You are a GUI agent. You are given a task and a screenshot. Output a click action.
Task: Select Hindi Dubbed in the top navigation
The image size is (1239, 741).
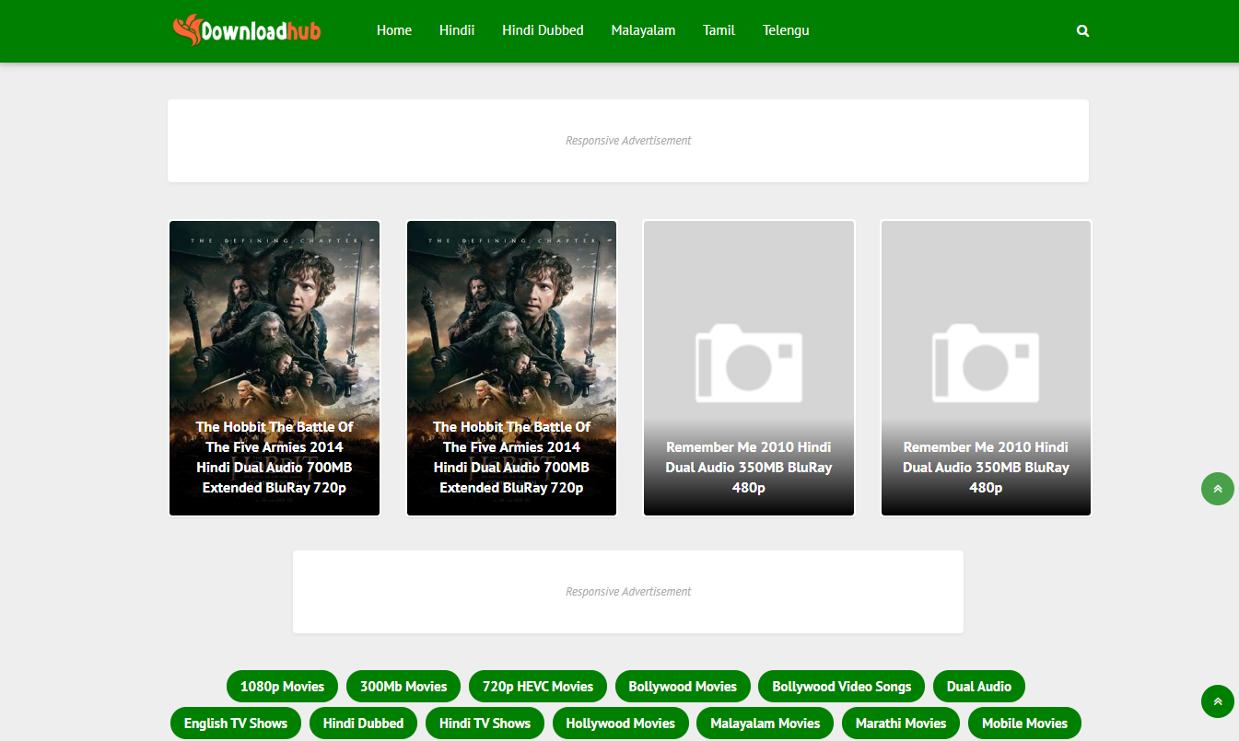coord(543,30)
